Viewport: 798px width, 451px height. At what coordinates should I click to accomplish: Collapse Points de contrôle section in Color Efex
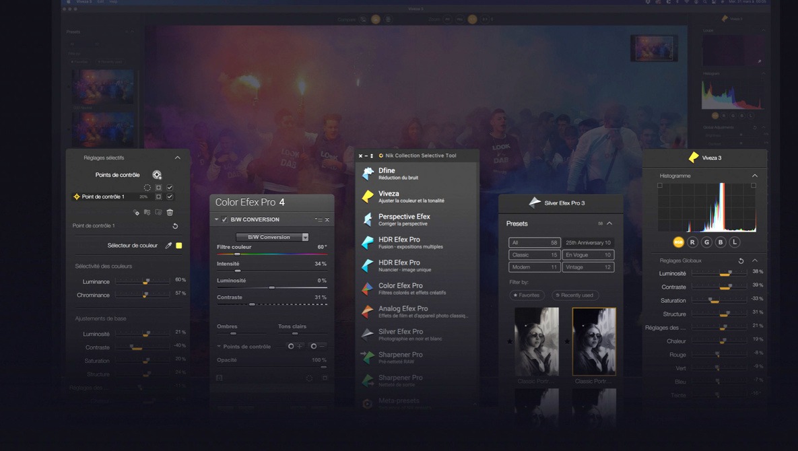pyautogui.click(x=219, y=346)
